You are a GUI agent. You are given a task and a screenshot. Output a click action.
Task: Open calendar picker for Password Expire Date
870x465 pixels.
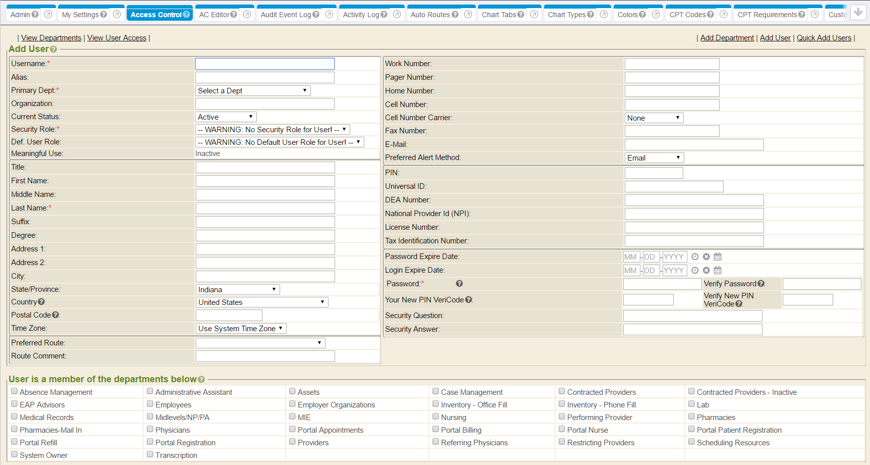(718, 256)
